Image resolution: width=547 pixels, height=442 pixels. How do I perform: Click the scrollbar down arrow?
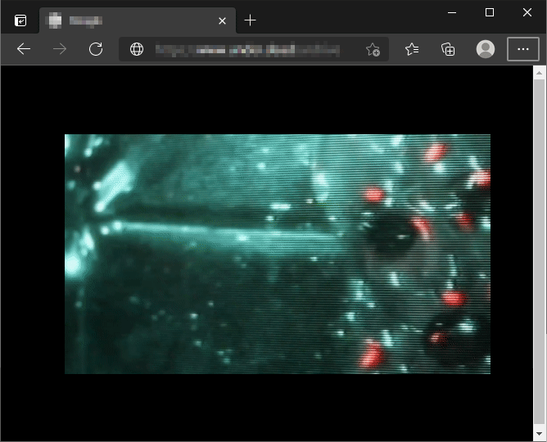pyautogui.click(x=540, y=433)
